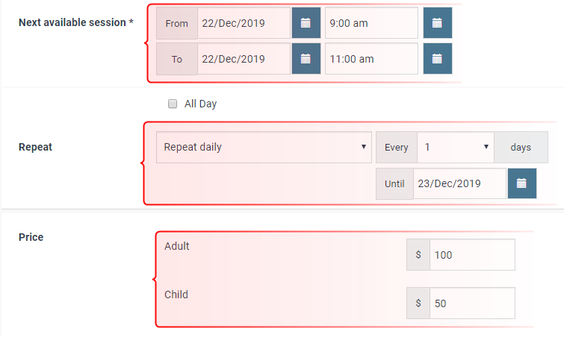Click the Child price field
564x337 pixels.
click(x=472, y=303)
